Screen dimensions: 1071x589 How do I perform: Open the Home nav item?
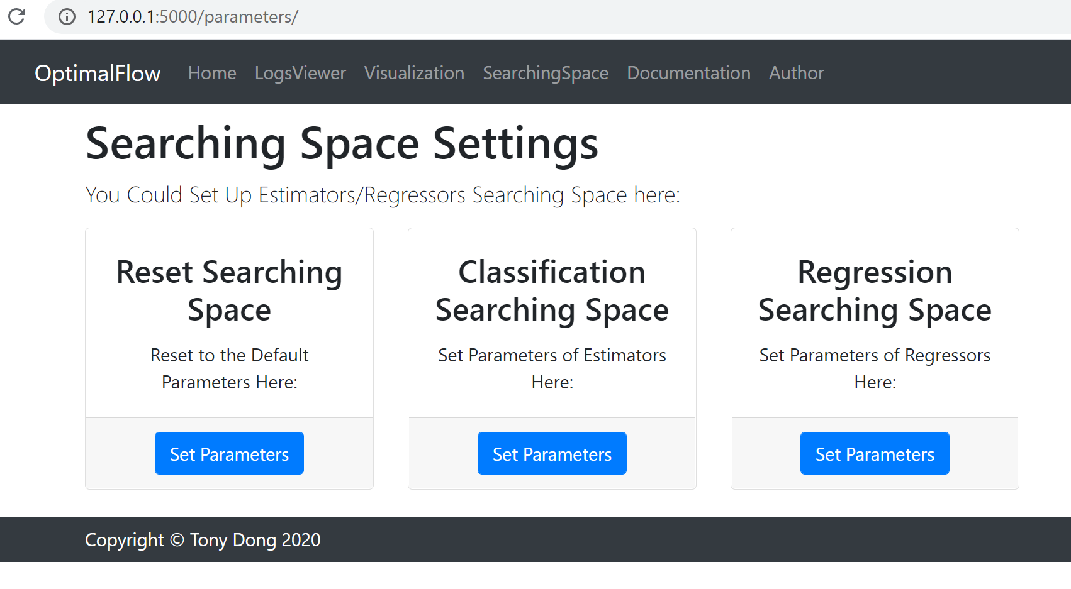coord(212,73)
